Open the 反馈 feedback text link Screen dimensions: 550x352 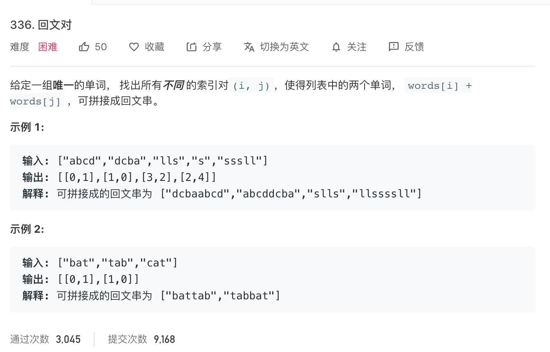tap(414, 47)
